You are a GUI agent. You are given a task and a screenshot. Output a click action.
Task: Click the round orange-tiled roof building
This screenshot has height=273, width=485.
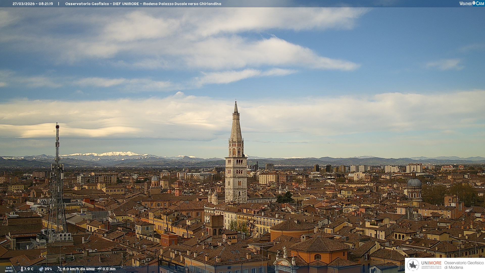click(x=292, y=226)
